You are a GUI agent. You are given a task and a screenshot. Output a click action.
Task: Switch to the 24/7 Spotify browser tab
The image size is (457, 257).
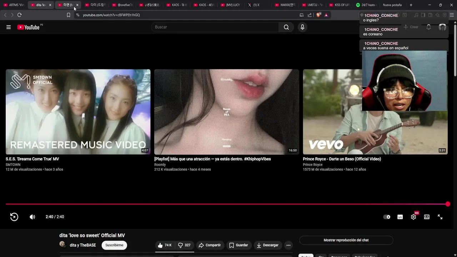coord(367,5)
